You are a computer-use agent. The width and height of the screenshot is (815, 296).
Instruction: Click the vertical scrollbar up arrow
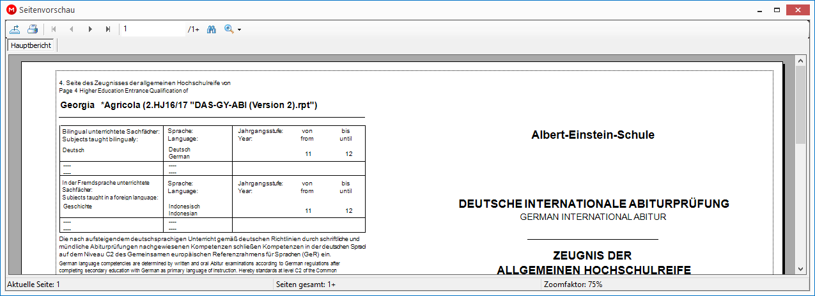tap(800, 61)
